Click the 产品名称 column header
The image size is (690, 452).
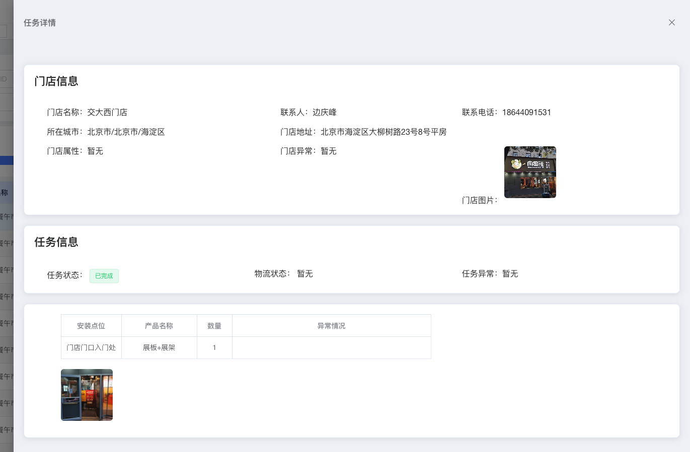(159, 326)
